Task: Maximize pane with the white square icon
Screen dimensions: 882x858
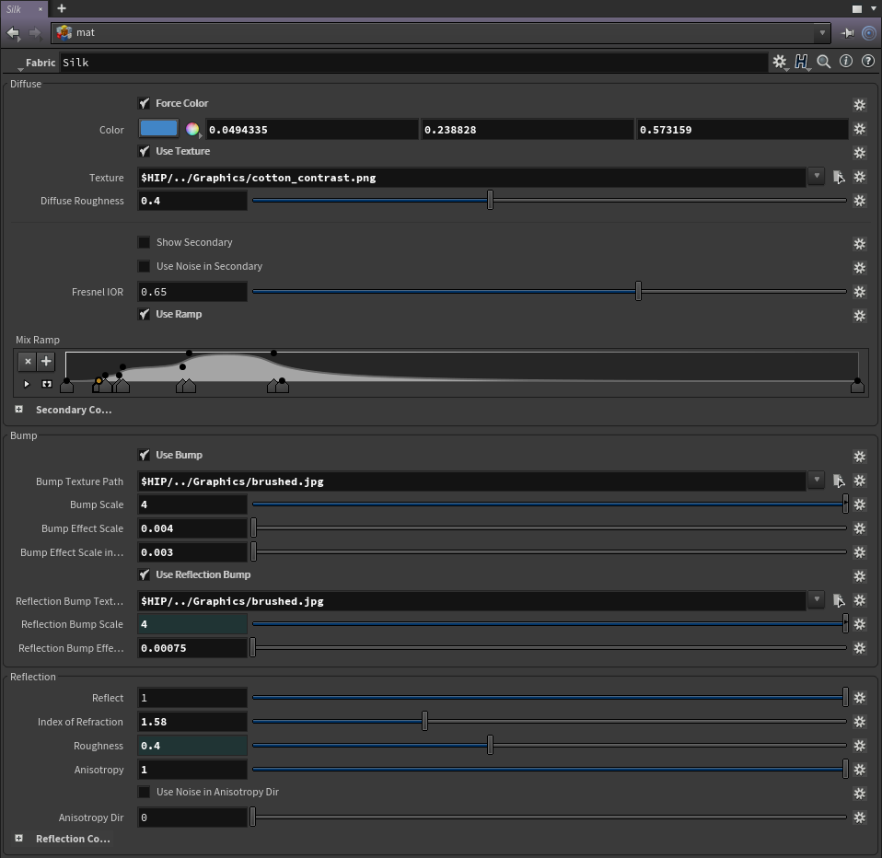Action: click(x=857, y=9)
